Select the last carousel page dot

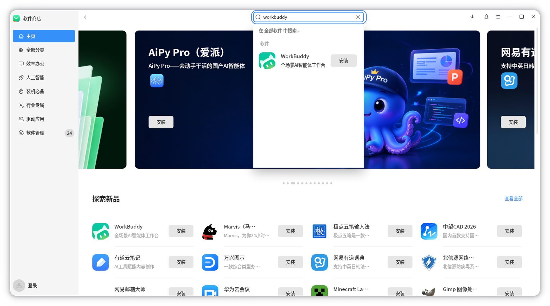(331, 183)
